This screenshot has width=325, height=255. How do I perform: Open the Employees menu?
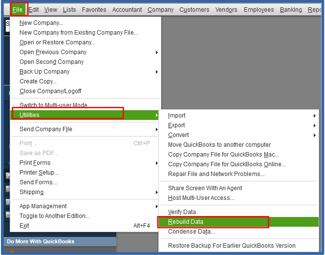[259, 10]
